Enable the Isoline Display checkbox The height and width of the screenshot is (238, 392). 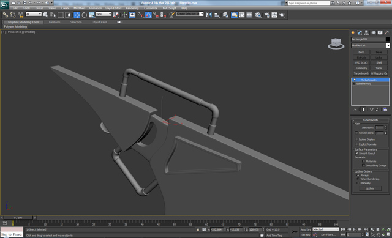pyautogui.click(x=356, y=139)
